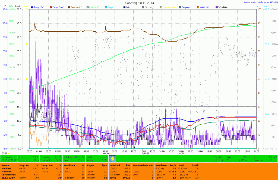Click the blue Temp. 2m legend square

click(33, 7)
